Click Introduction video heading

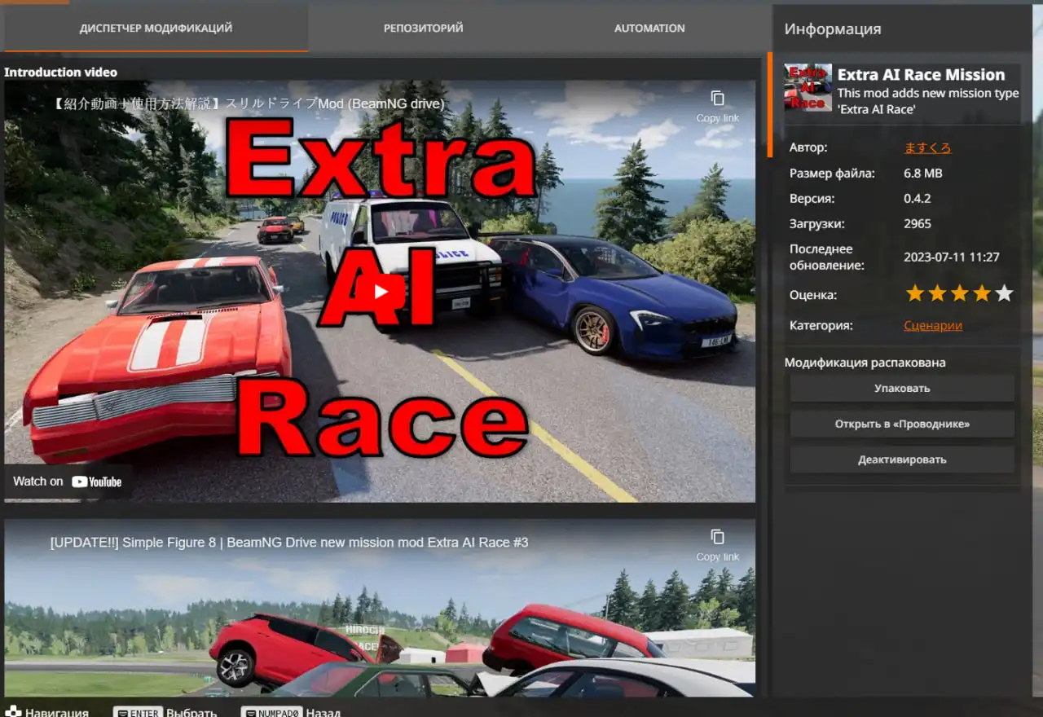click(x=61, y=72)
